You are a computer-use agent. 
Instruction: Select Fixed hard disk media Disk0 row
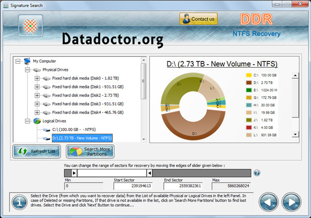[x=86, y=79]
